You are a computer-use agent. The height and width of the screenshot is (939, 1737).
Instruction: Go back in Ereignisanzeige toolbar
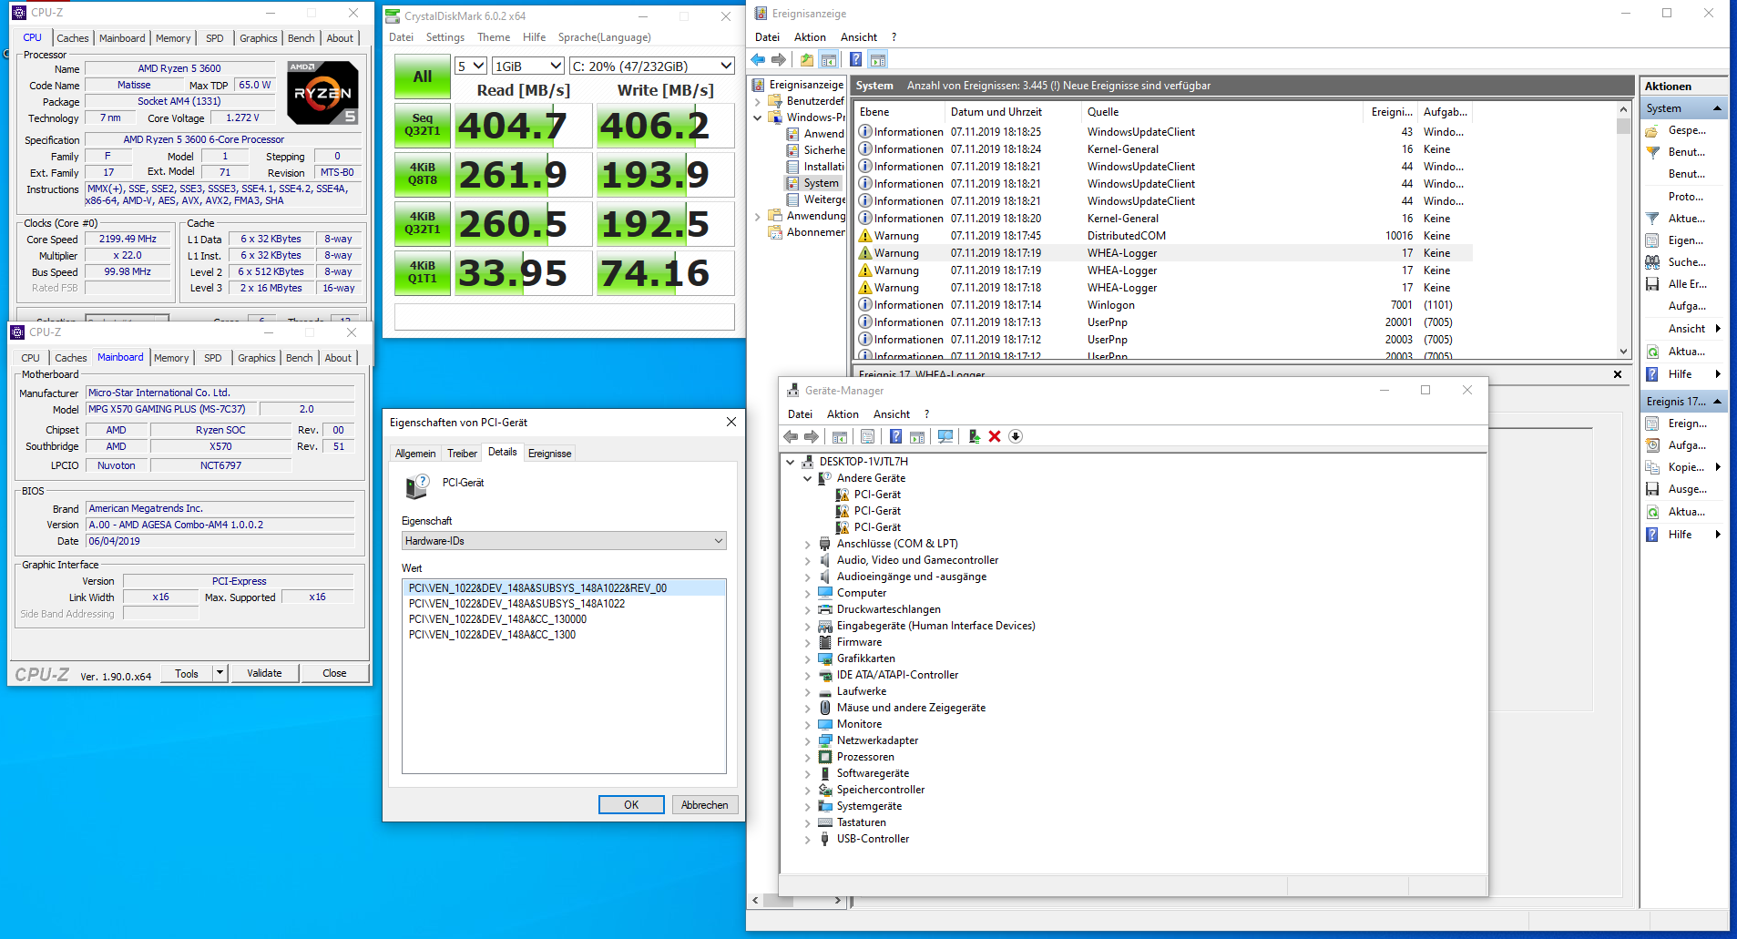click(x=758, y=60)
